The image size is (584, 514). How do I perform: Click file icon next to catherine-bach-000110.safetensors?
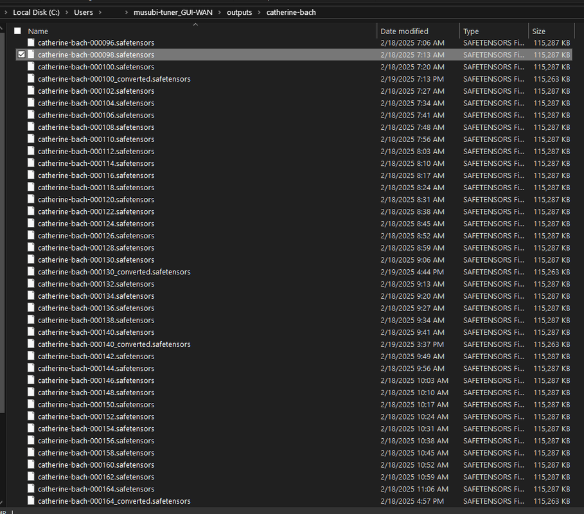31,139
